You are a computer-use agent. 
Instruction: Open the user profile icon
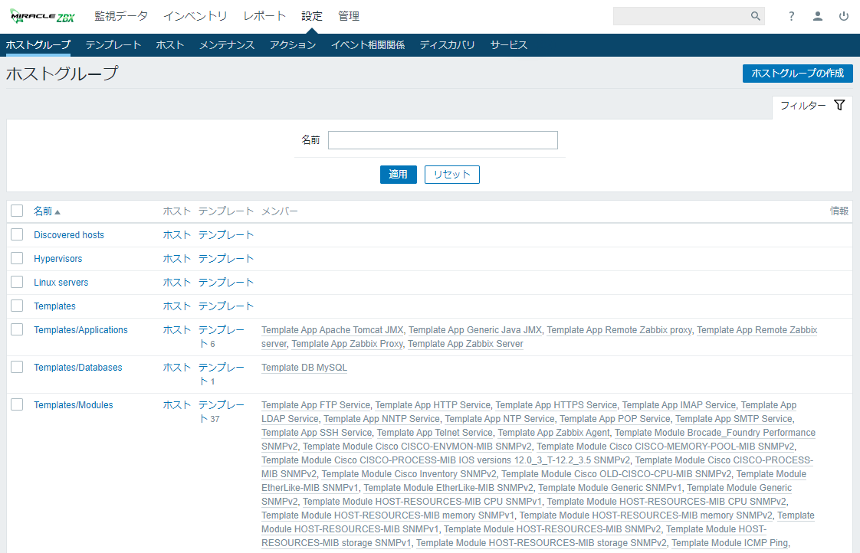[818, 16]
